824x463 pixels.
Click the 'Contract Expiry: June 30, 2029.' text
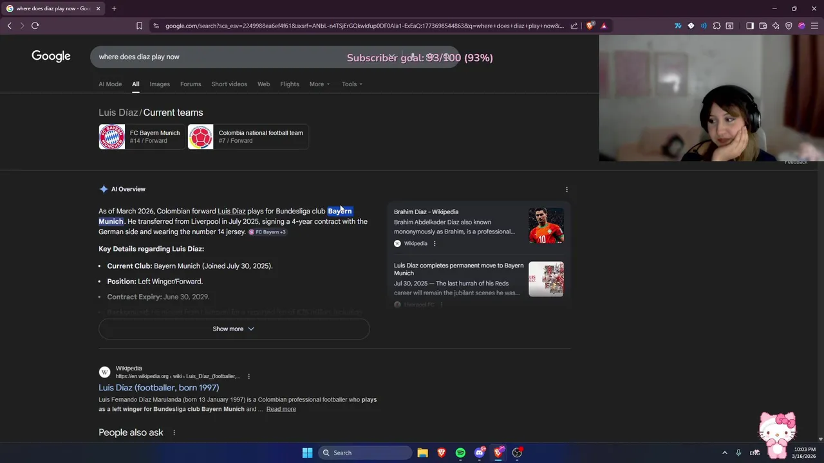click(x=158, y=297)
